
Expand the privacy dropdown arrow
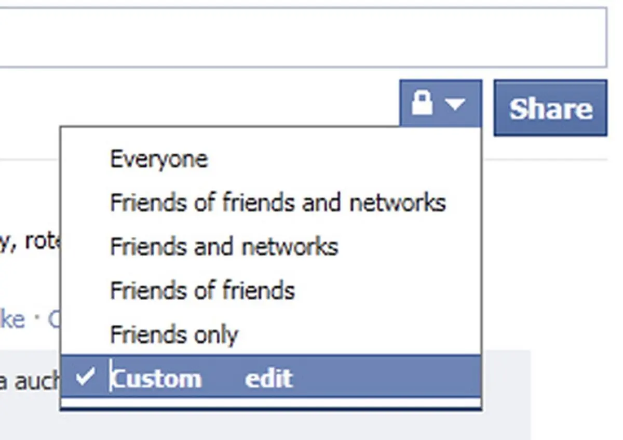click(x=455, y=104)
